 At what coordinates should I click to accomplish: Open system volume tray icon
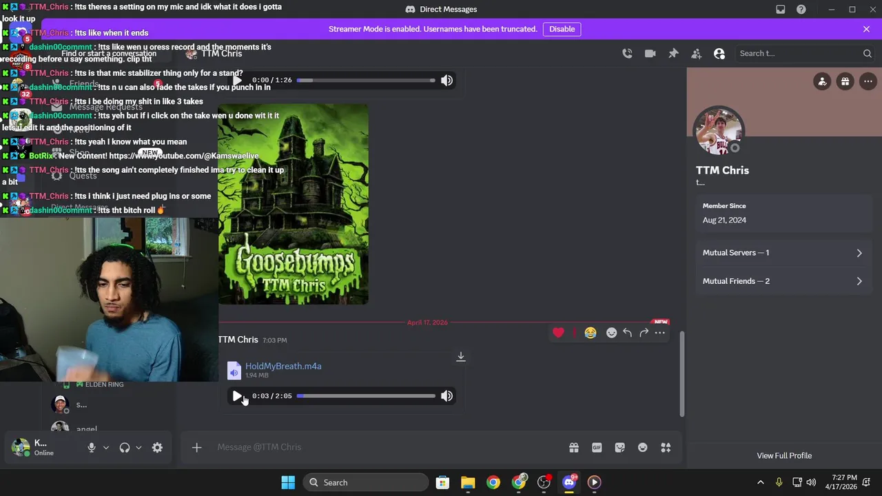point(811,482)
